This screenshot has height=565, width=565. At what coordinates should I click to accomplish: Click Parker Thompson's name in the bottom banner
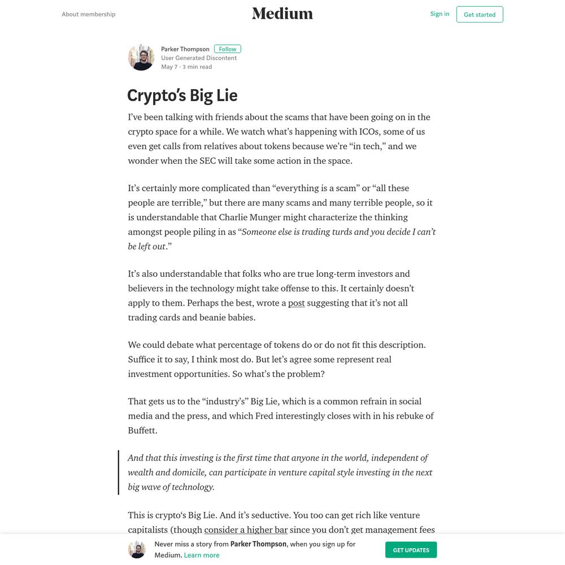[x=258, y=544]
